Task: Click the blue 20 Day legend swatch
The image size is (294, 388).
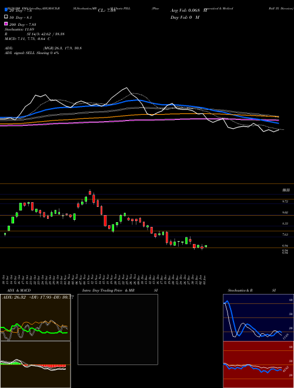Action: 6,10
